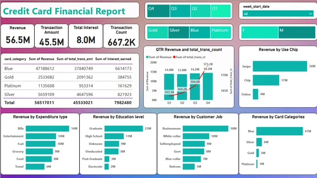Click the Q2 revenue column bar
This screenshot has height=178, width=317.
[x=182, y=87]
